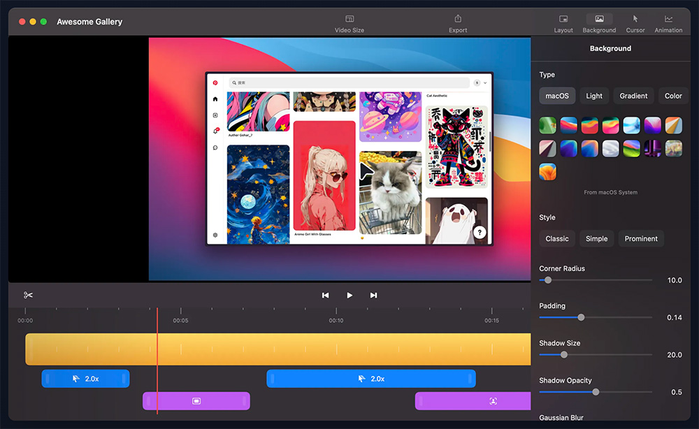The height and width of the screenshot is (429, 699).
Task: Pick the orange wallpaper in third row
Action: click(x=547, y=172)
